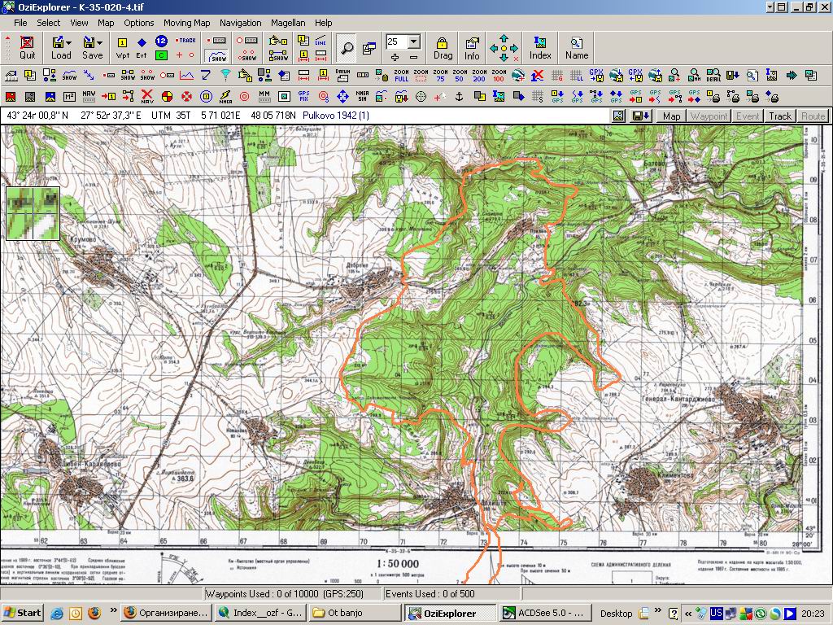Click the Zoom Full icon
The image size is (833, 625).
(401, 76)
